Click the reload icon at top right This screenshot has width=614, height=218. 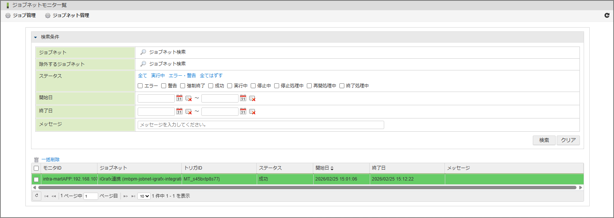click(607, 16)
